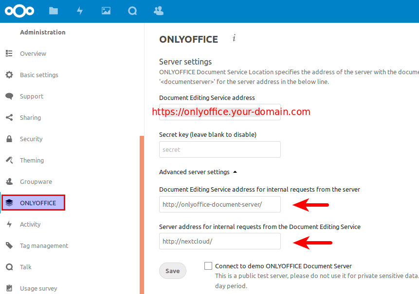The height and width of the screenshot is (294, 419).
Task: Enable Connect to demo ONLYOFFICE Document Server
Action: coord(208,266)
